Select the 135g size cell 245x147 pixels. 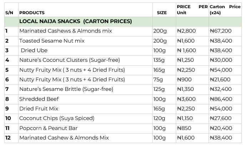159,60
